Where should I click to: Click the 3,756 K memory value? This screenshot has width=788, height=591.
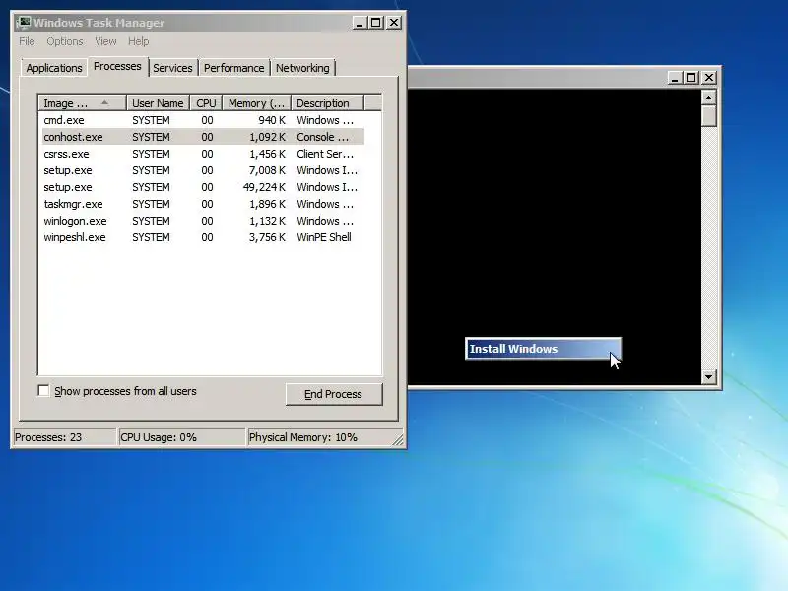[x=267, y=237]
